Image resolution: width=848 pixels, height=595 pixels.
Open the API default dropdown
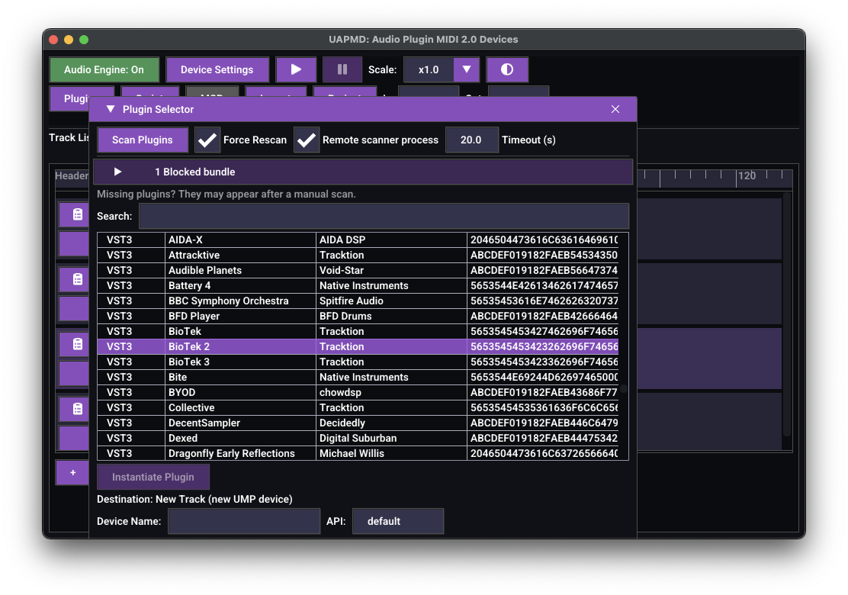(x=398, y=521)
